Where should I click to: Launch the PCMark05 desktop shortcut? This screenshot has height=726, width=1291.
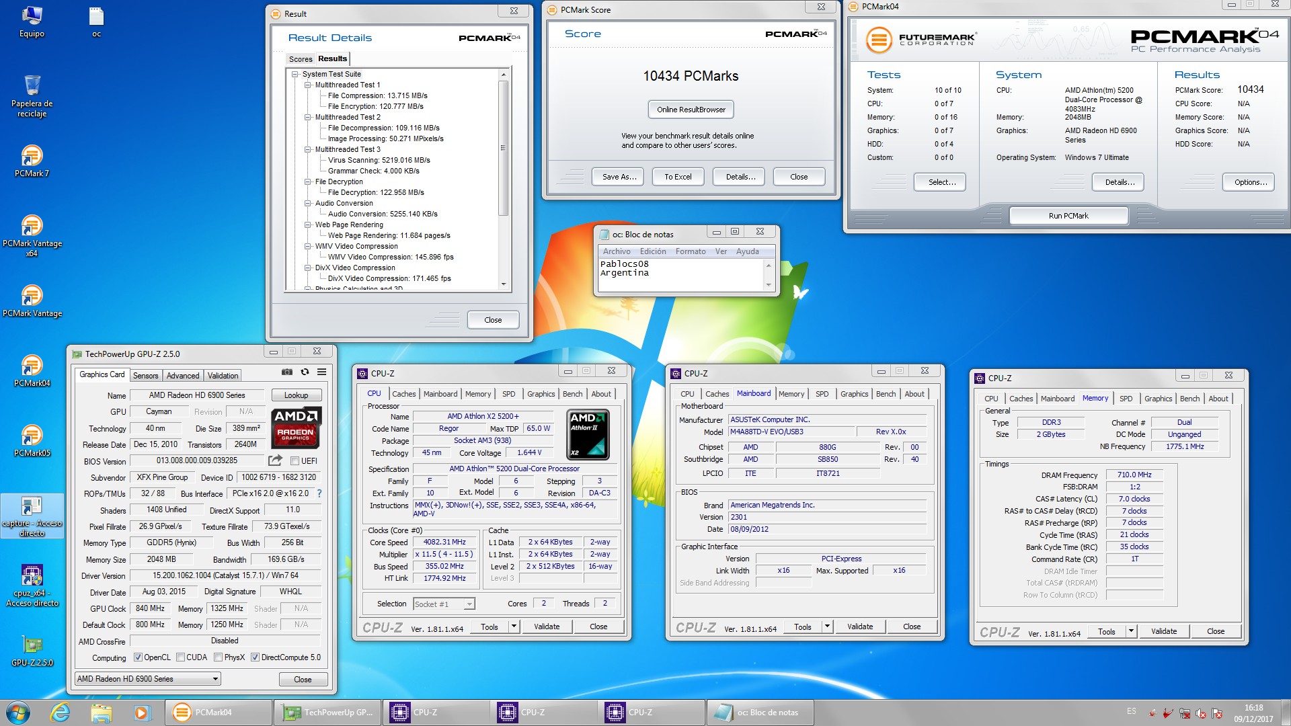coord(32,441)
